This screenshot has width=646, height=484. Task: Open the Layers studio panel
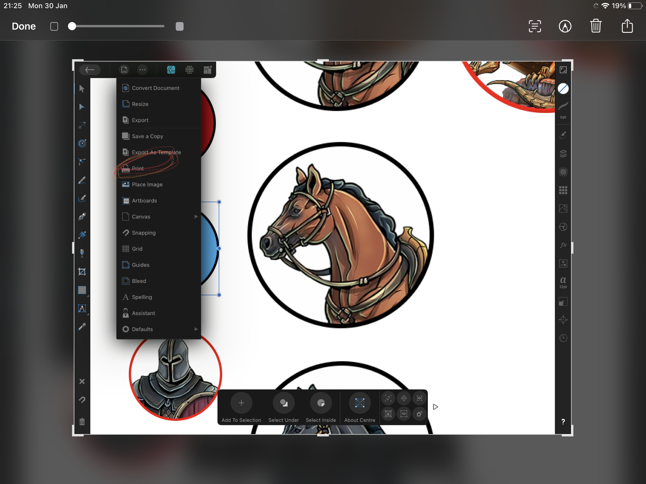pyautogui.click(x=563, y=154)
